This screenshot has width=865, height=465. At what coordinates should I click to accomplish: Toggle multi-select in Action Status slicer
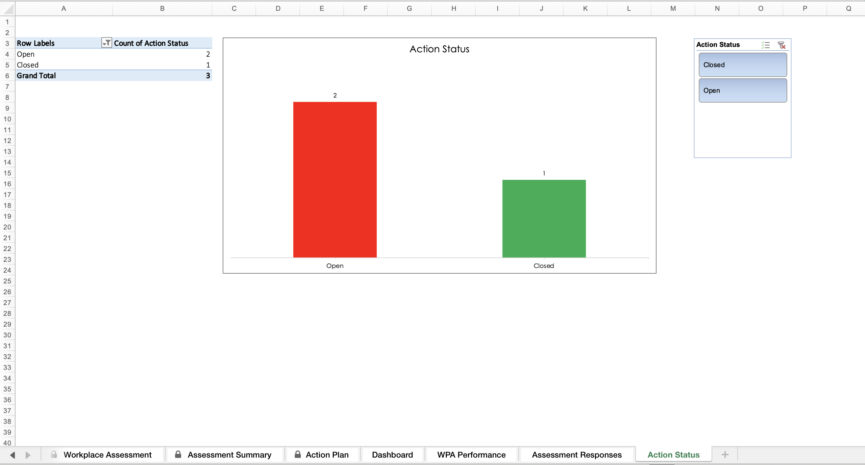pyautogui.click(x=766, y=45)
